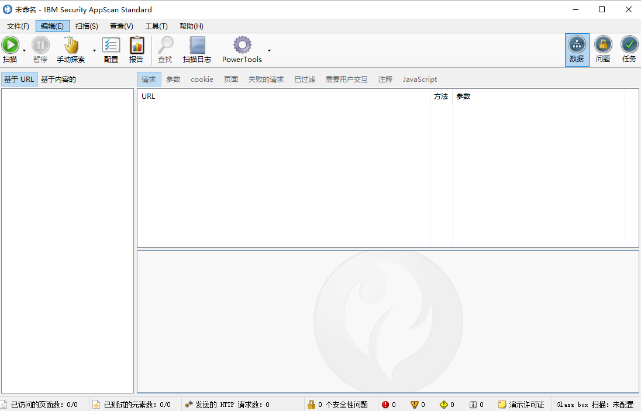
Task: Click the orange medium severity icon
Action: pos(414,405)
